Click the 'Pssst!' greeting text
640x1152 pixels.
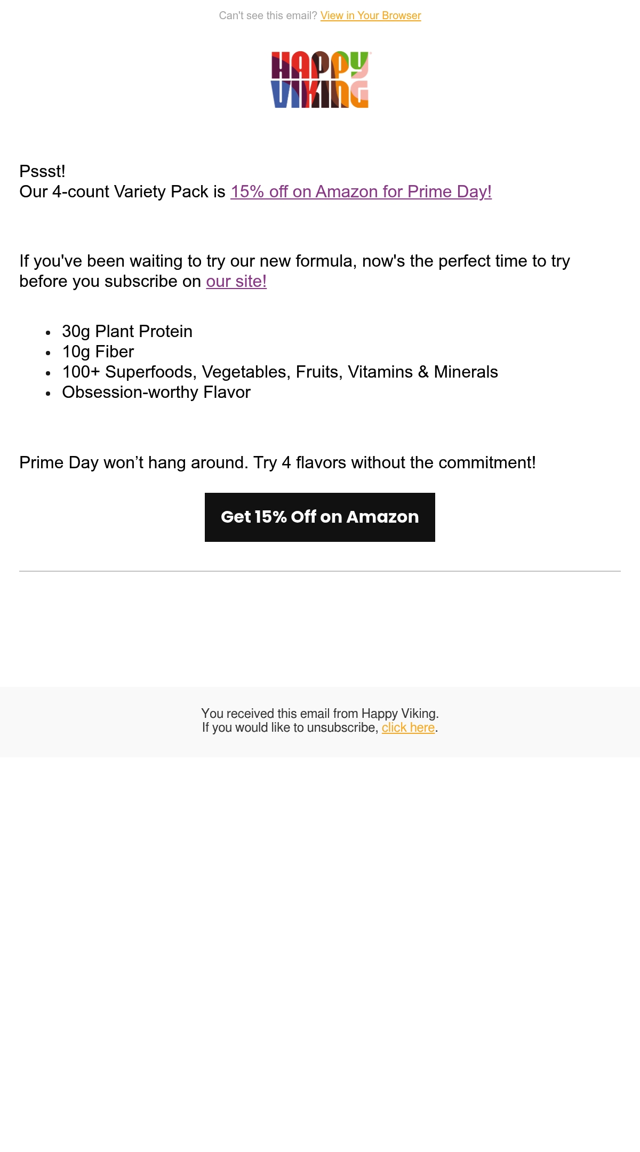click(42, 171)
